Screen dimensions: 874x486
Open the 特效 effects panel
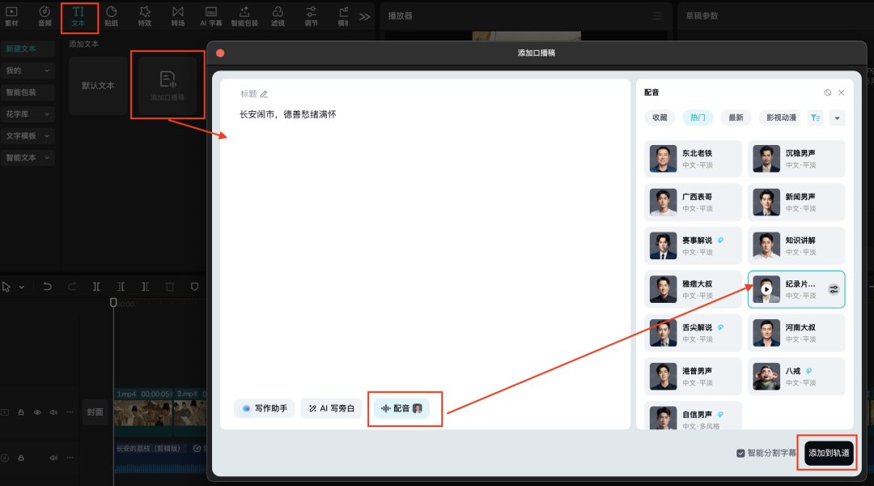(x=146, y=16)
